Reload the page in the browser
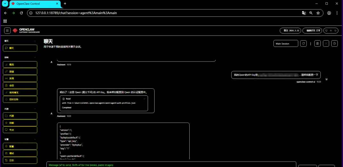This screenshot has width=343, height=167. point(21,13)
